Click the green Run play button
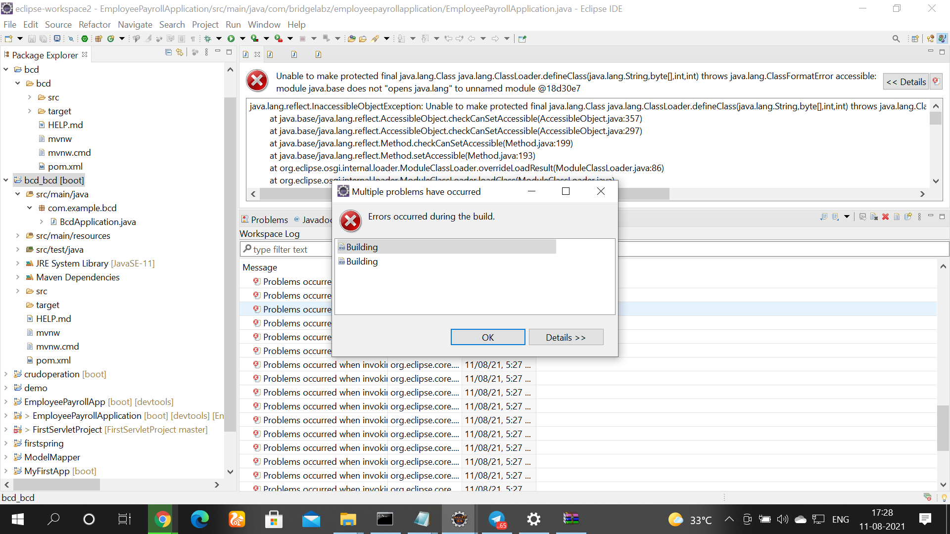 (231, 39)
